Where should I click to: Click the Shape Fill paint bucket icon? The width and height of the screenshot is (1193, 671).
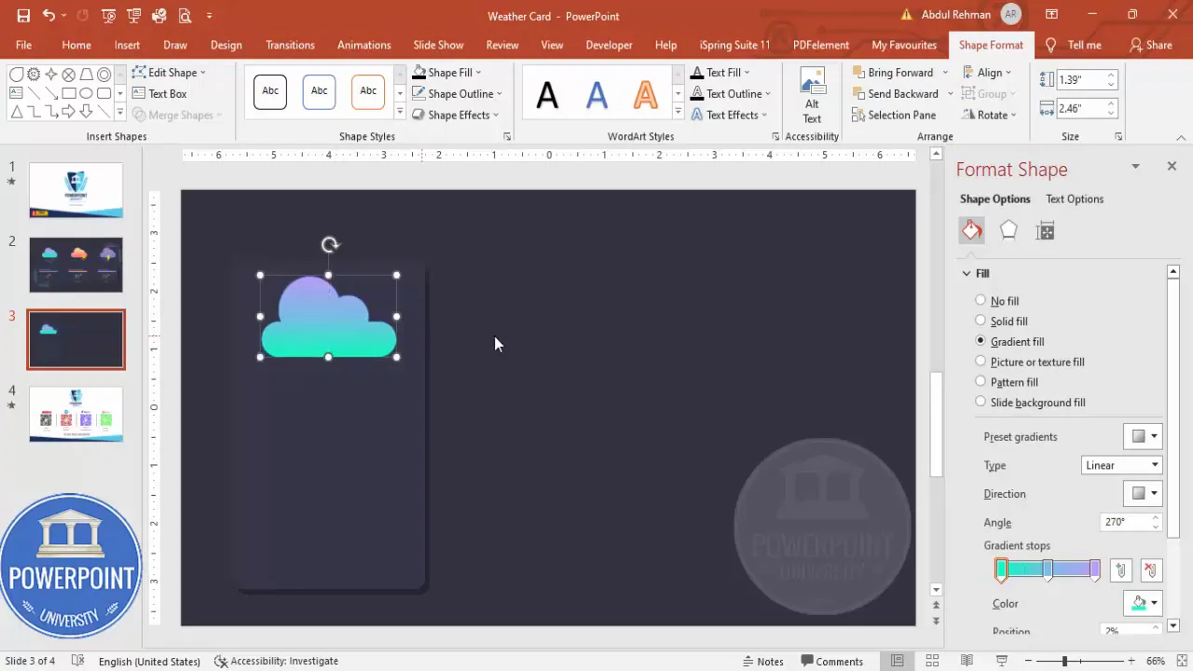pyautogui.click(x=419, y=72)
